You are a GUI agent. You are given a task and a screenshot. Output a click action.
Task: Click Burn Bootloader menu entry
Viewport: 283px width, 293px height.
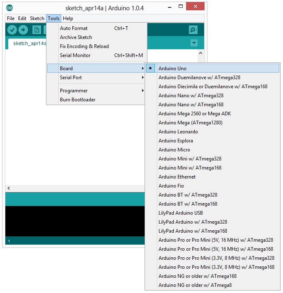tap(96, 100)
